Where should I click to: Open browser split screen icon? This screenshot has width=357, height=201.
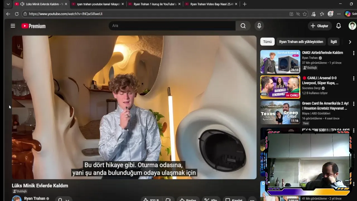pyautogui.click(x=291, y=14)
